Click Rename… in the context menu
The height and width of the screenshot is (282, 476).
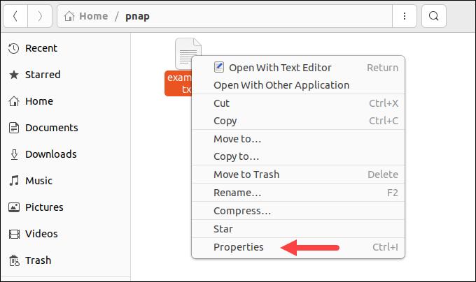click(237, 193)
